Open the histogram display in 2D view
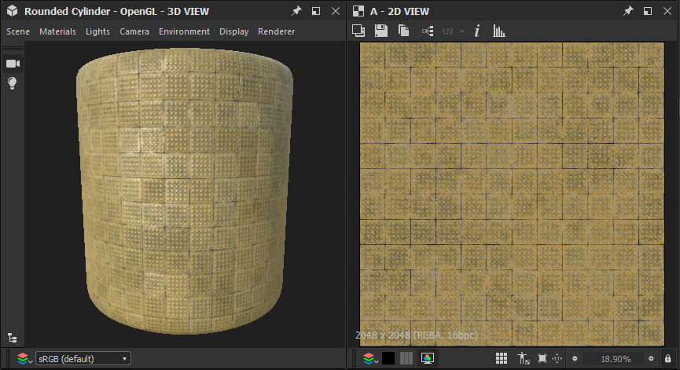The height and width of the screenshot is (370, 680). point(498,31)
